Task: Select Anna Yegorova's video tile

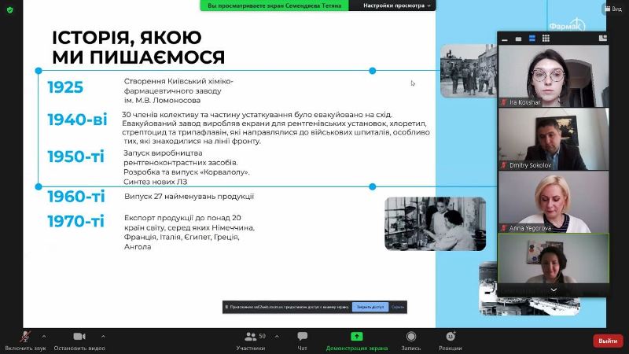Action: pyautogui.click(x=554, y=202)
